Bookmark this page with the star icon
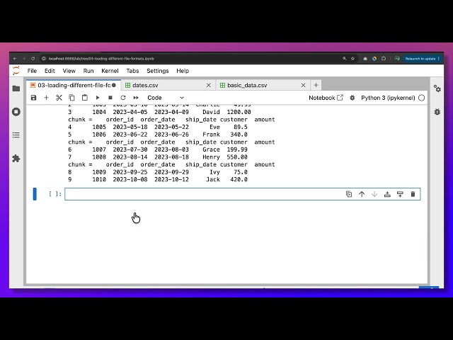The height and width of the screenshot is (340, 453). (x=352, y=59)
